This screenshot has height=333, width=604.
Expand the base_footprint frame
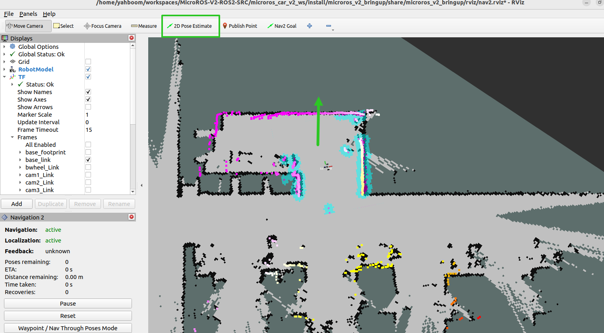click(20, 152)
